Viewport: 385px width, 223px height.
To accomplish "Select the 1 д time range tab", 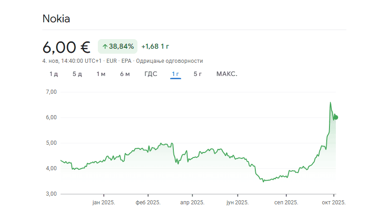I will (54, 74).
